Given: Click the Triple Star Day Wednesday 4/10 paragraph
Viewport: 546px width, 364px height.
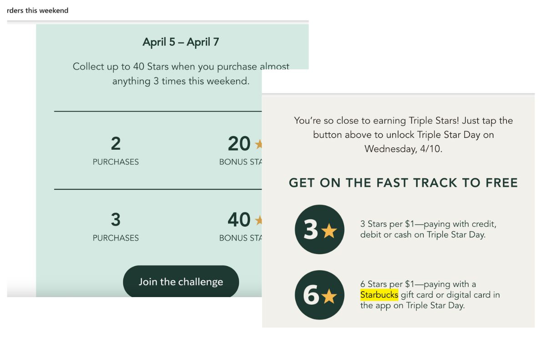Looking at the screenshot, I should click(x=404, y=135).
